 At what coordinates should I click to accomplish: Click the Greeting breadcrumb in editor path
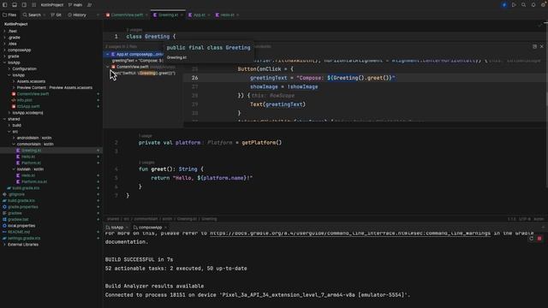click(x=209, y=219)
